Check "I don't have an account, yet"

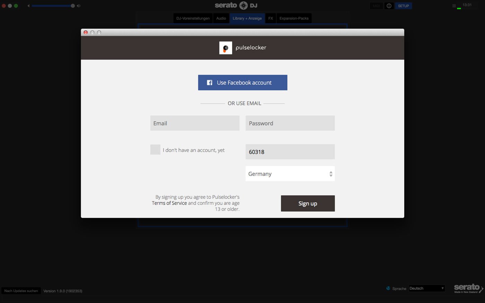pyautogui.click(x=155, y=150)
